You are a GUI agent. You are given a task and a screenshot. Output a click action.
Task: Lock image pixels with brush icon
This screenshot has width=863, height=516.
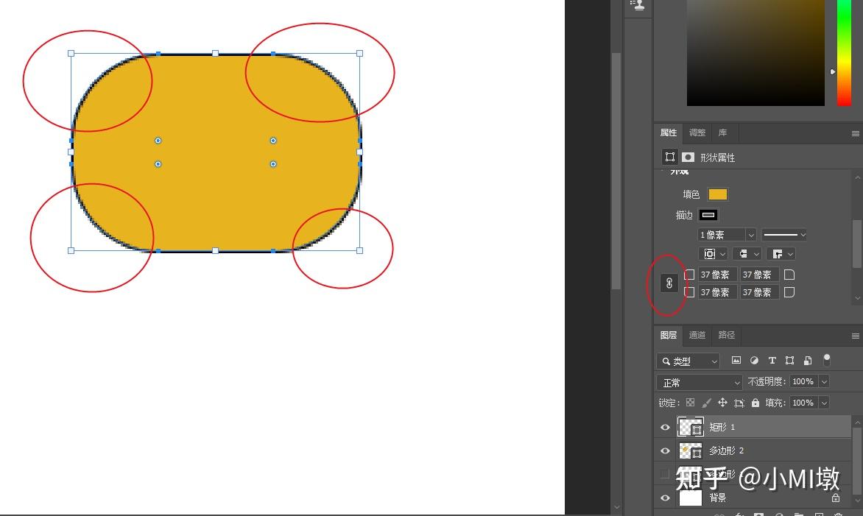pos(707,403)
